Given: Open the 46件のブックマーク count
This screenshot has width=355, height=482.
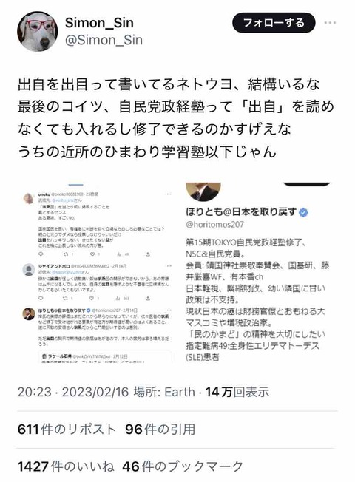Looking at the screenshot, I should [183, 466].
